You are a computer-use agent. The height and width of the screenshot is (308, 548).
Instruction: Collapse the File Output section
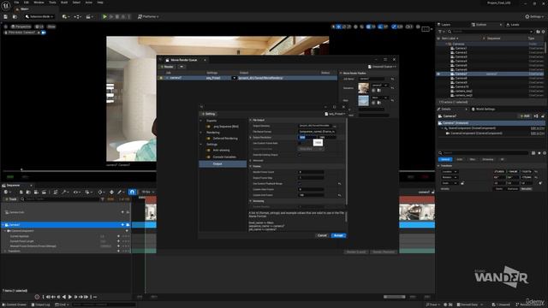(x=251, y=120)
